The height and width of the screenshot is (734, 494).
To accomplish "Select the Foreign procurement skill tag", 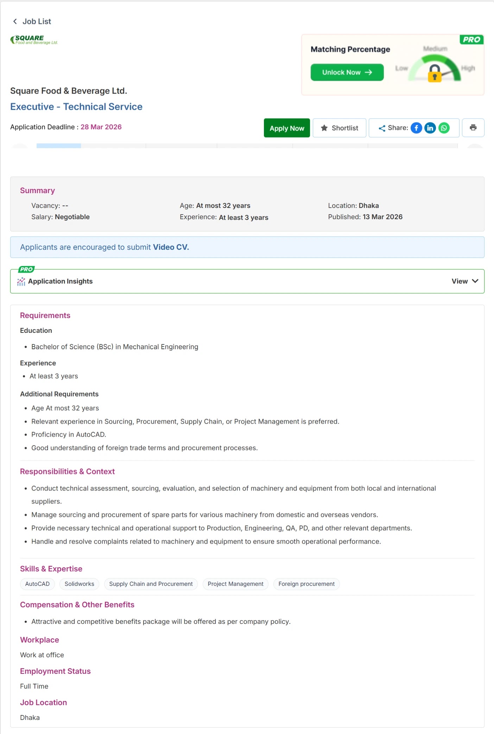I will [306, 584].
